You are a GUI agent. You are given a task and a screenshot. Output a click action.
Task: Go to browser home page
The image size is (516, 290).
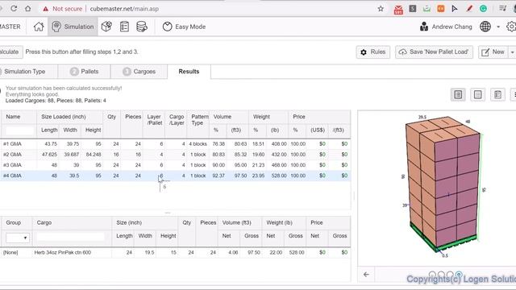[x=28, y=9]
